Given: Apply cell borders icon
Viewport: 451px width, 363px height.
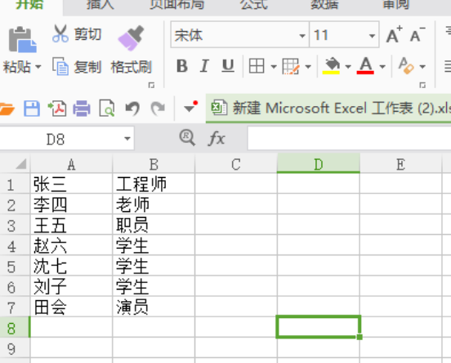Looking at the screenshot, I should point(257,66).
